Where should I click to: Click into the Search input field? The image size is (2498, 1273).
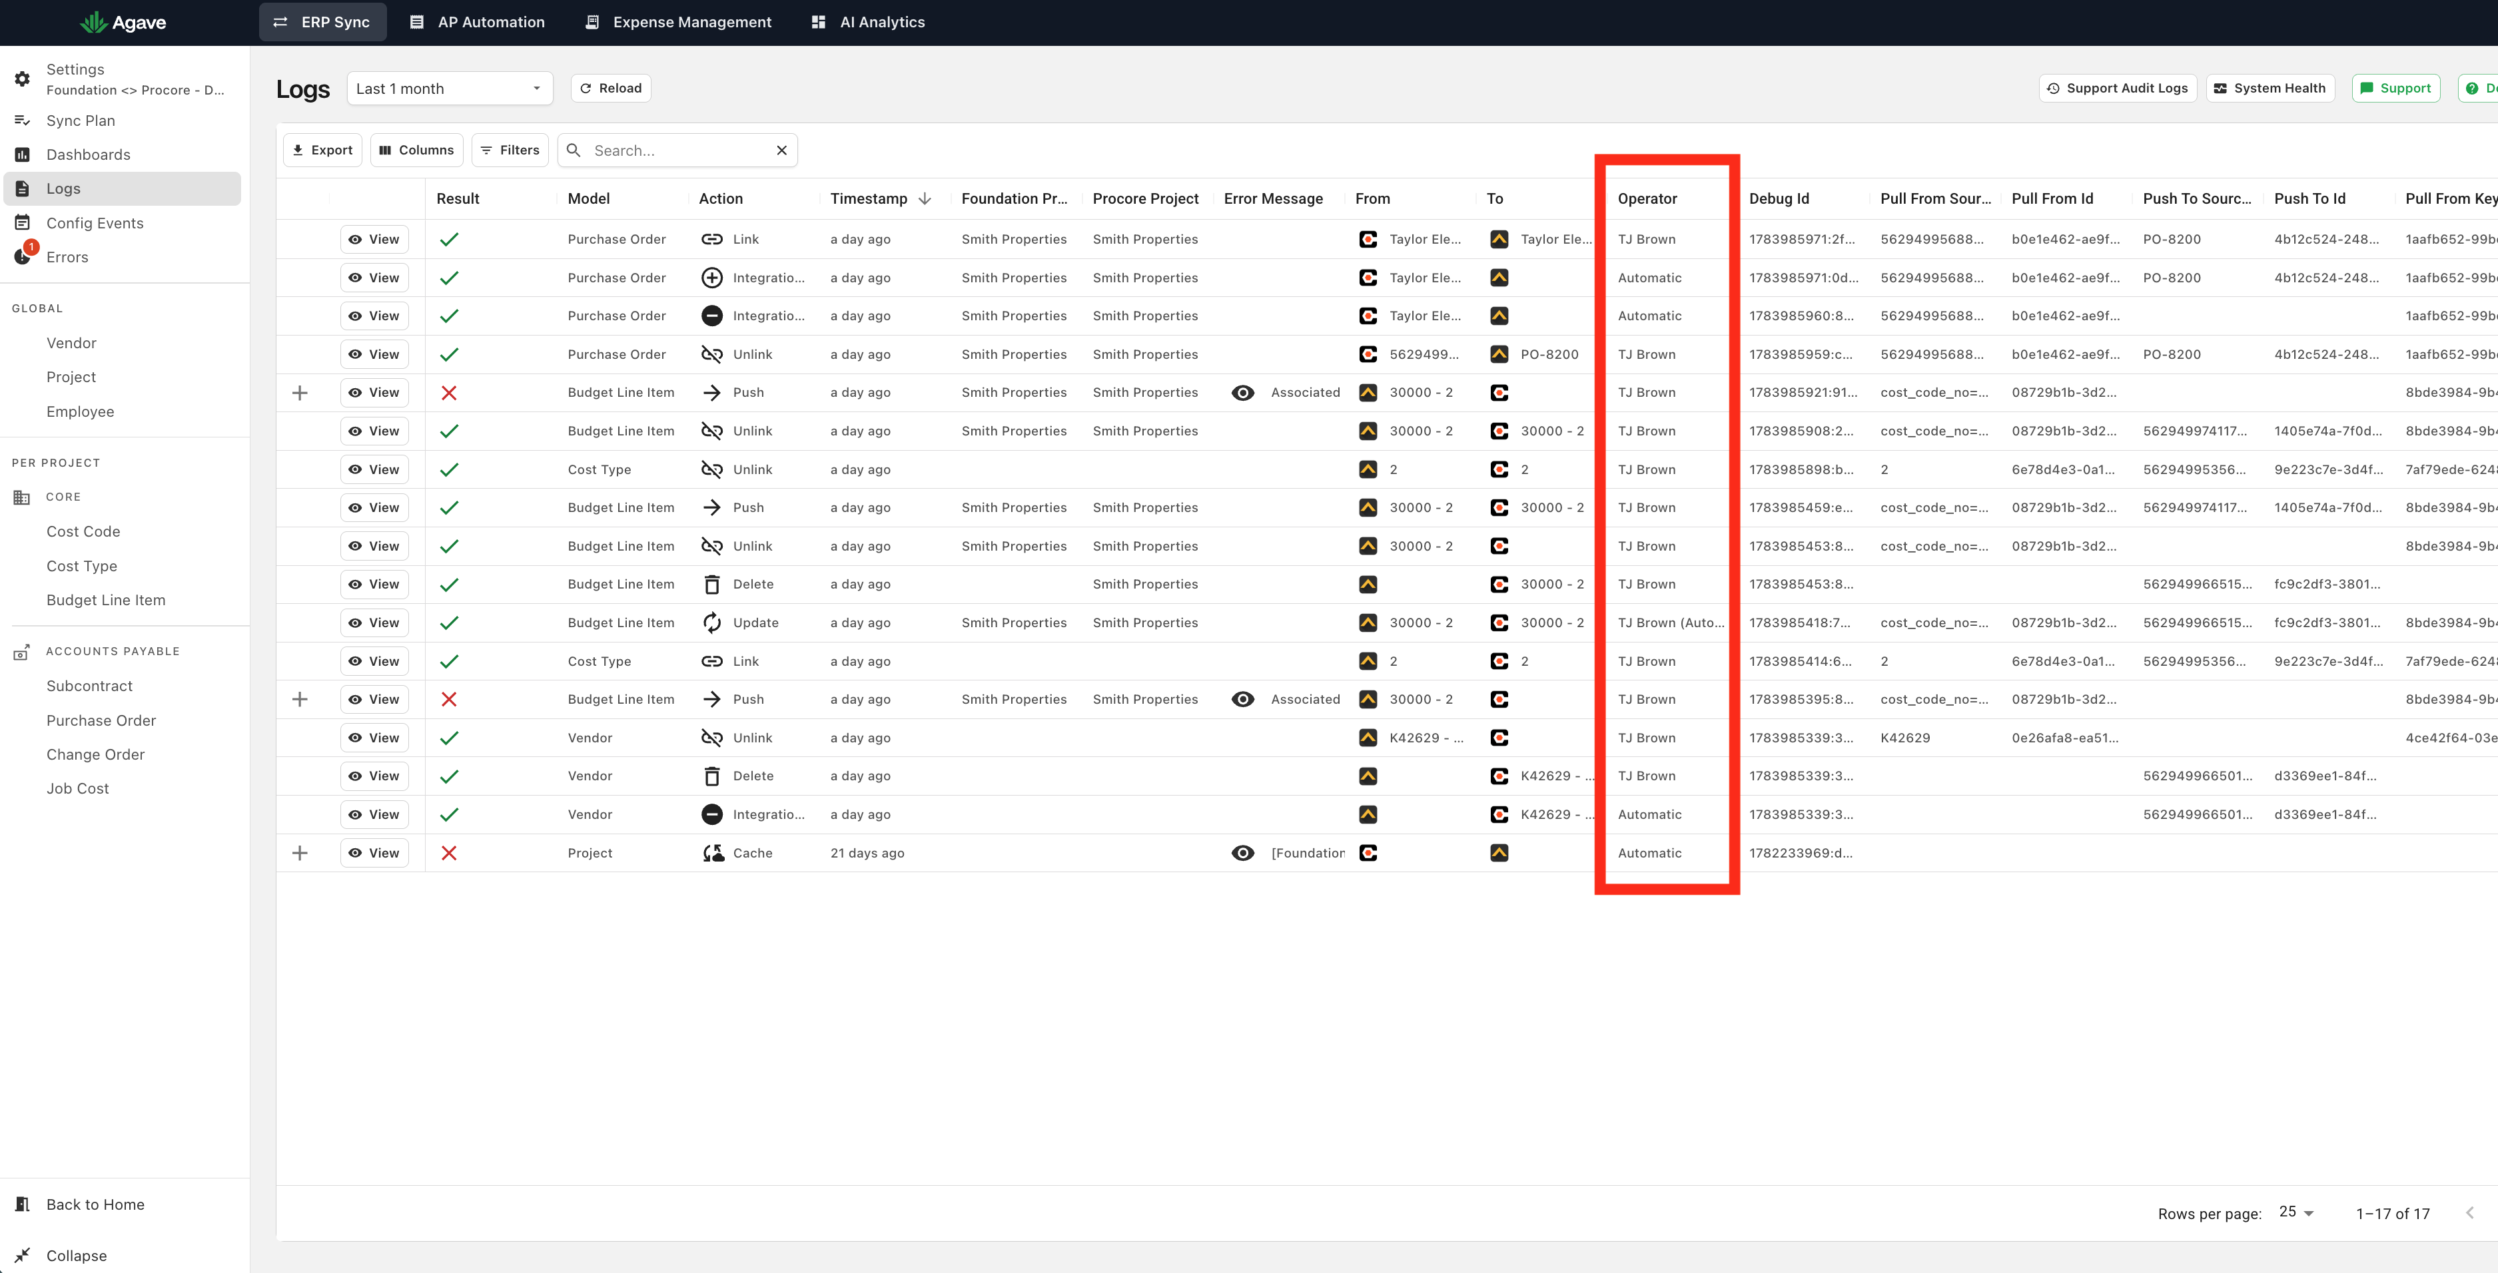(x=679, y=150)
